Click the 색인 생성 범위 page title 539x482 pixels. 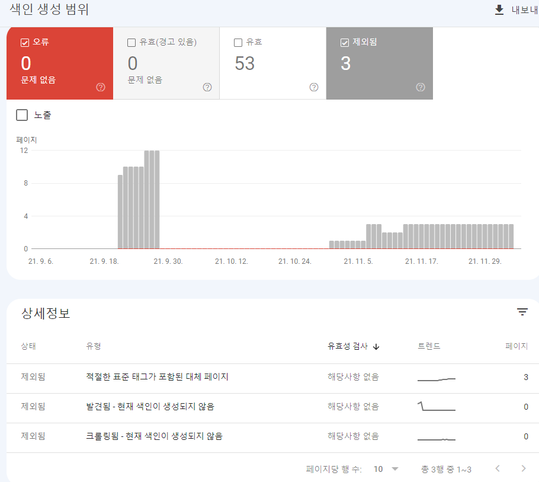(49, 9)
